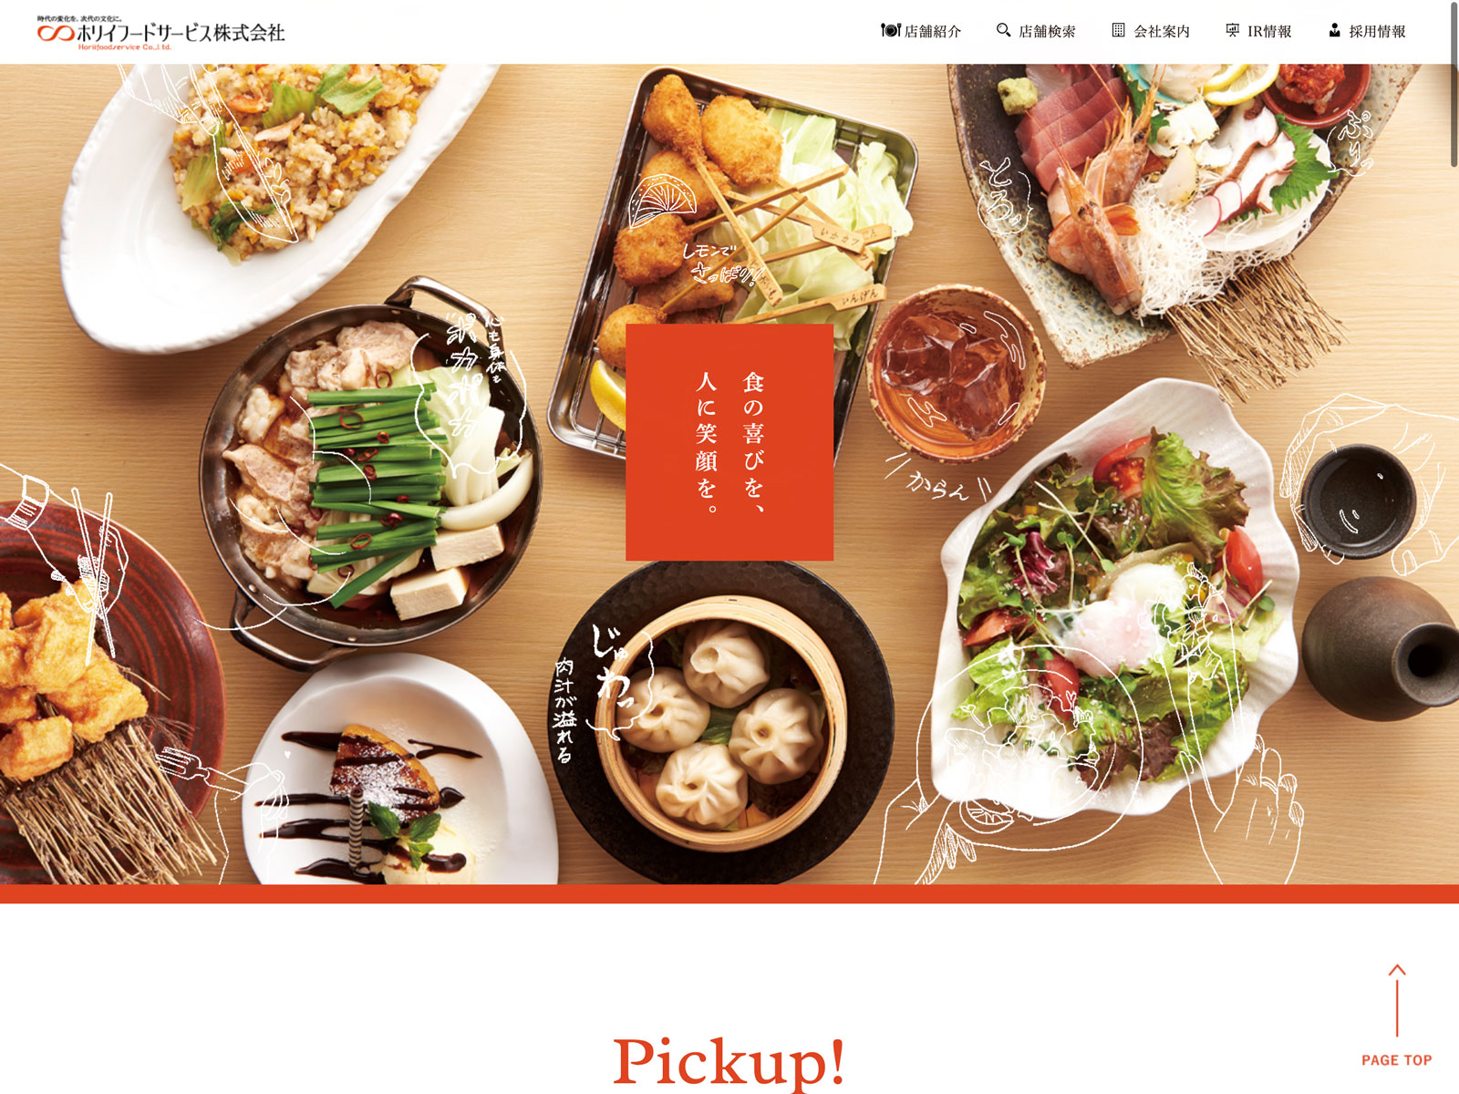The height and width of the screenshot is (1094, 1459).
Task: Click the PAGE TOP text link
Action: [x=1397, y=1060]
